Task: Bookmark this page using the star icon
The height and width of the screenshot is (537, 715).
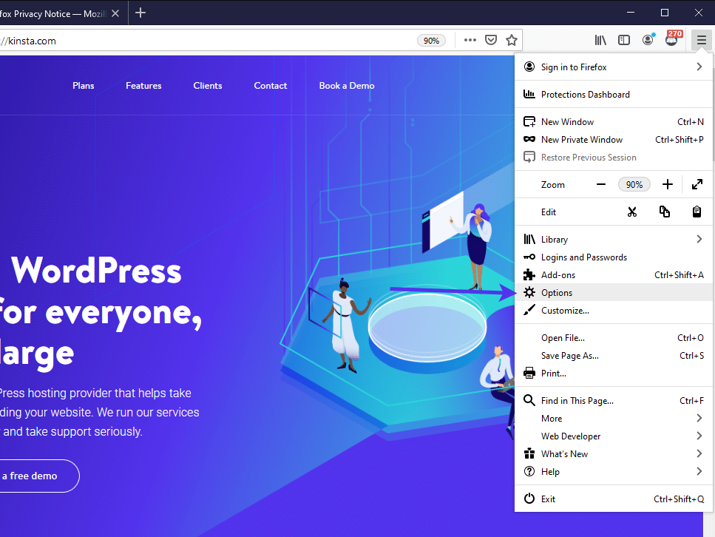Action: [x=510, y=40]
